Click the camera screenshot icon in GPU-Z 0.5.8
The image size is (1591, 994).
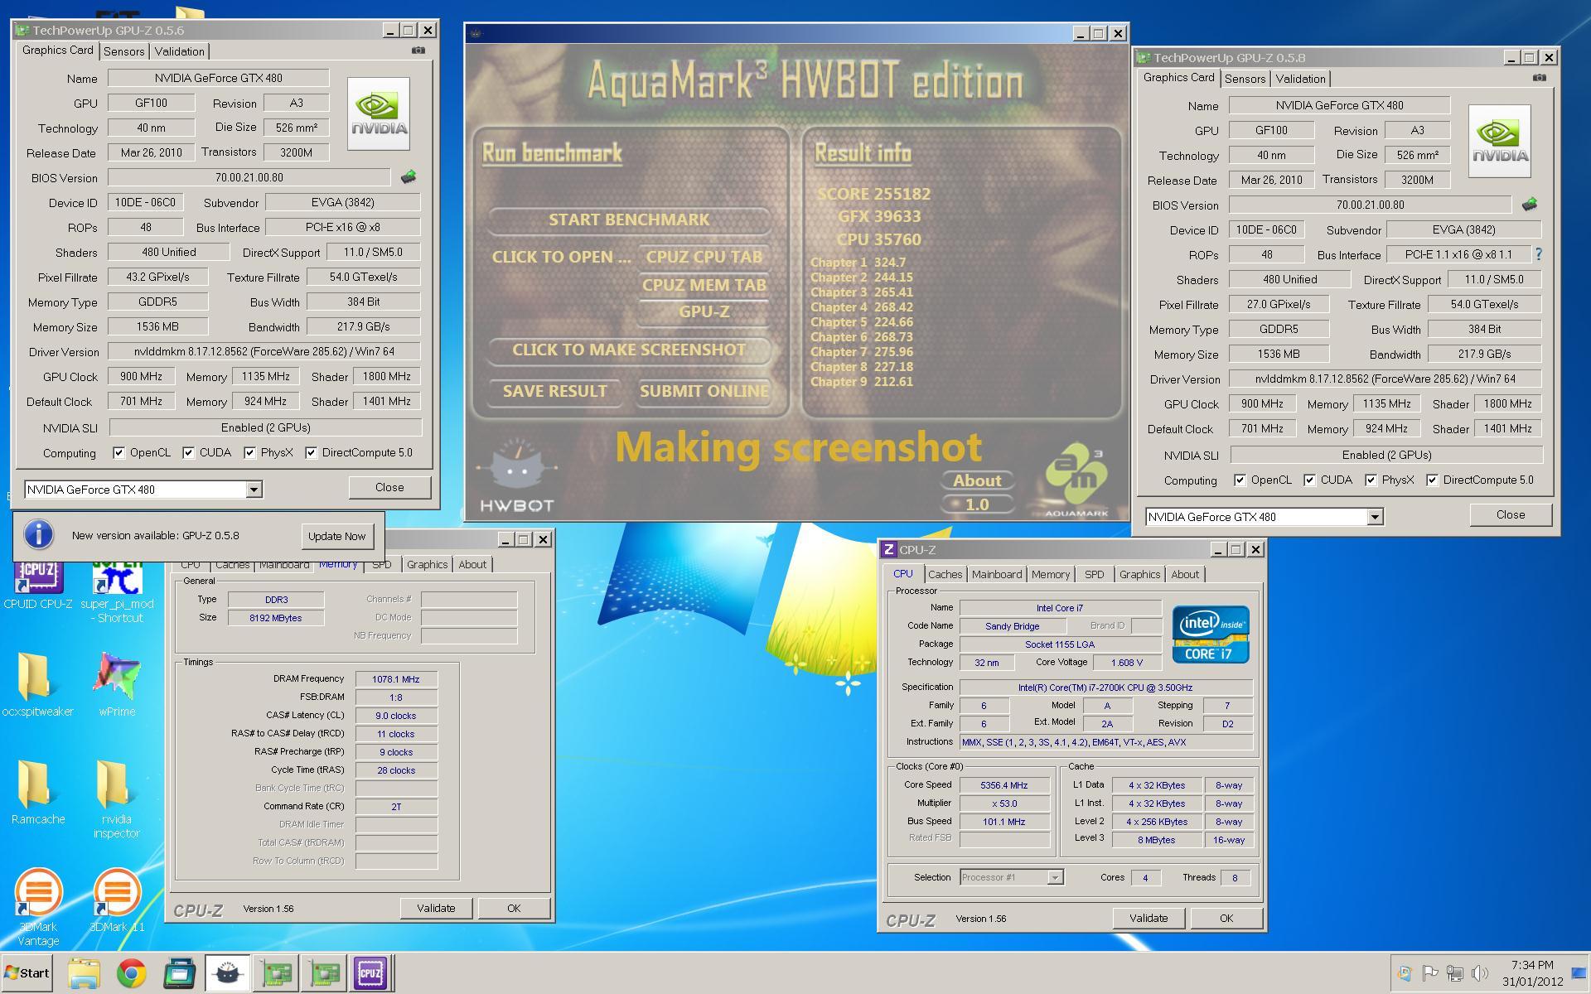click(1540, 78)
